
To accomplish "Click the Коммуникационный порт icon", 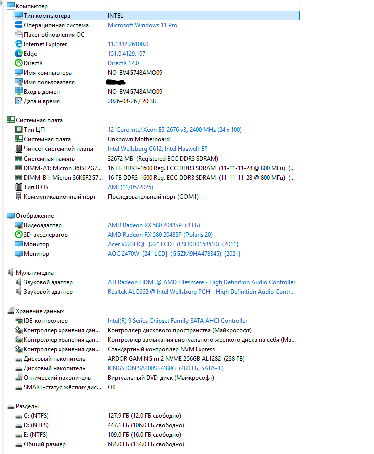I will click(x=18, y=197).
